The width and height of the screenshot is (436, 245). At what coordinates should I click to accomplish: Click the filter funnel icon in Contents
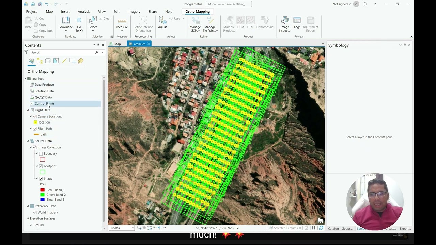[x=26, y=52]
